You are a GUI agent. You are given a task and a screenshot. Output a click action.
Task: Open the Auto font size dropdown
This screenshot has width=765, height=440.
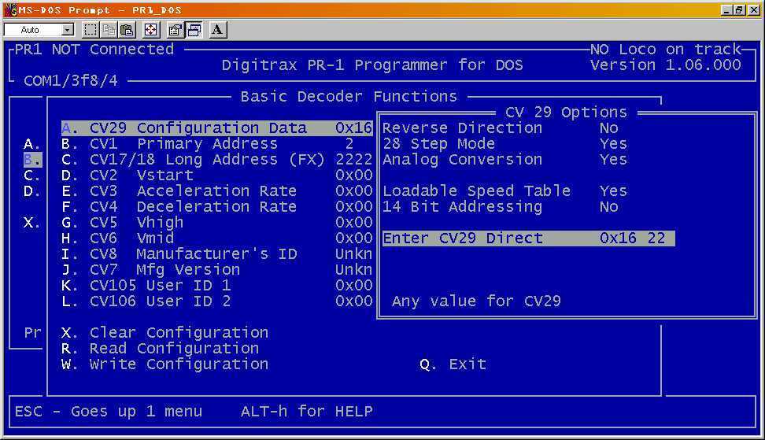[x=67, y=30]
